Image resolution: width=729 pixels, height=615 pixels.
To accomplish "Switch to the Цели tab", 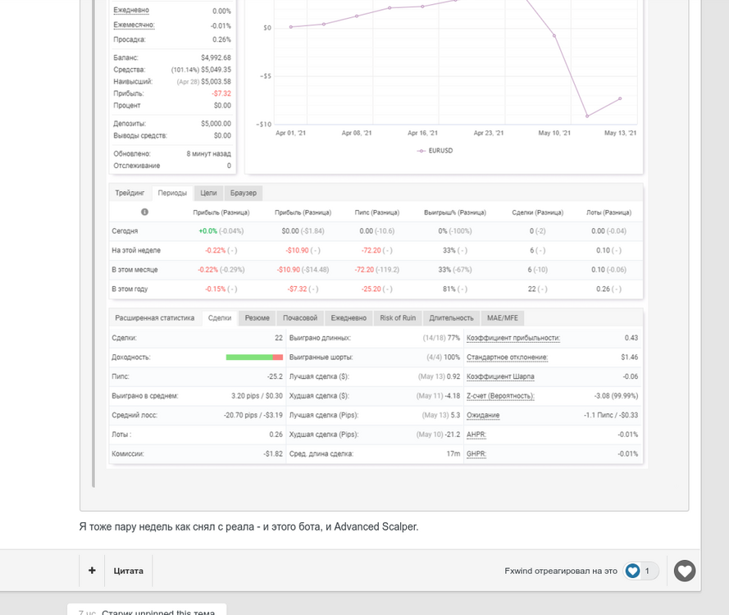I will (208, 193).
